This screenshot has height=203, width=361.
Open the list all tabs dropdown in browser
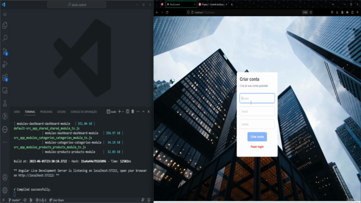(x=333, y=5)
